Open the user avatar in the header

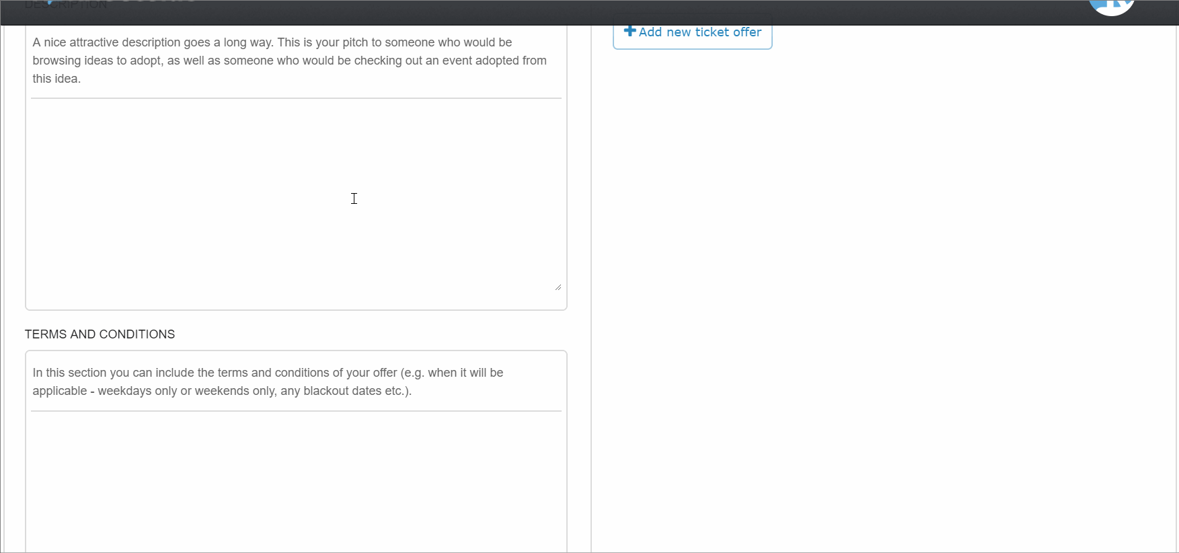tap(1111, 7)
